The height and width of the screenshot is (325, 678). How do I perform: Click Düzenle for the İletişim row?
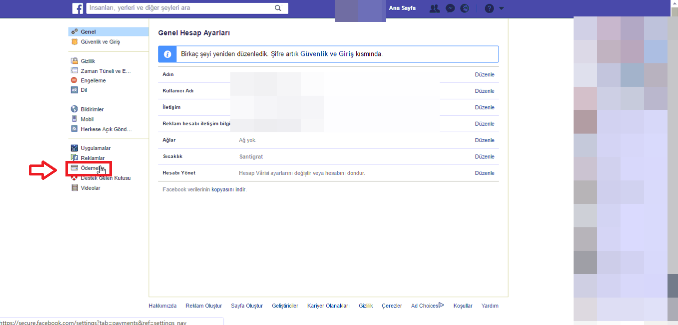(x=485, y=107)
